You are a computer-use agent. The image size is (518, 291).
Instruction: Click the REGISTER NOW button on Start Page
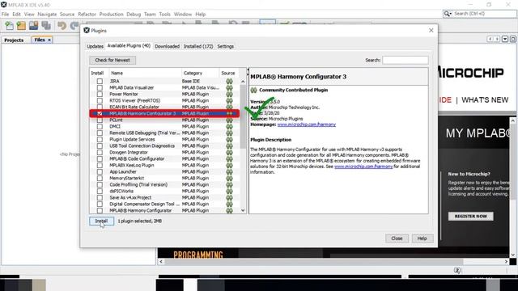(x=471, y=216)
